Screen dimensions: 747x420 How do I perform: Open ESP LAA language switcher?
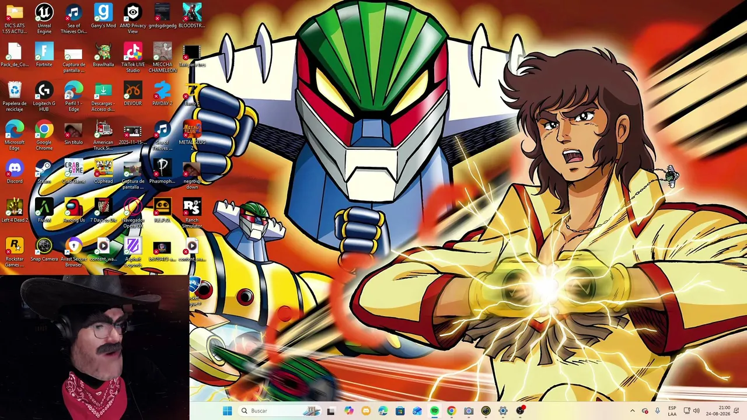click(672, 411)
